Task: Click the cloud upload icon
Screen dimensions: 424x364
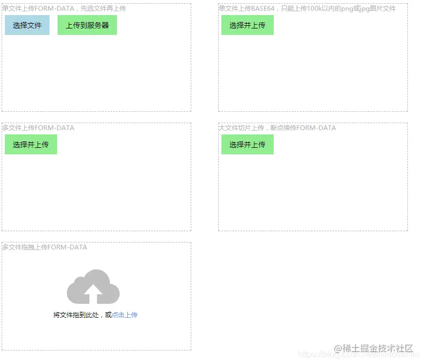Action: 93,287
